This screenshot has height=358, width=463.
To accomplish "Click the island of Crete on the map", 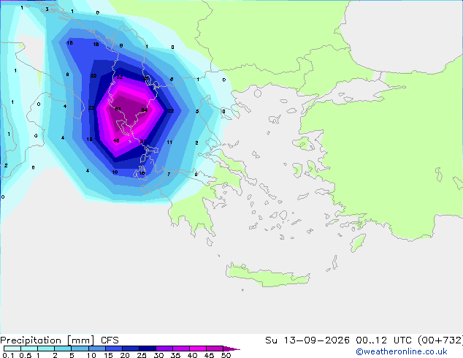I will (267, 275).
